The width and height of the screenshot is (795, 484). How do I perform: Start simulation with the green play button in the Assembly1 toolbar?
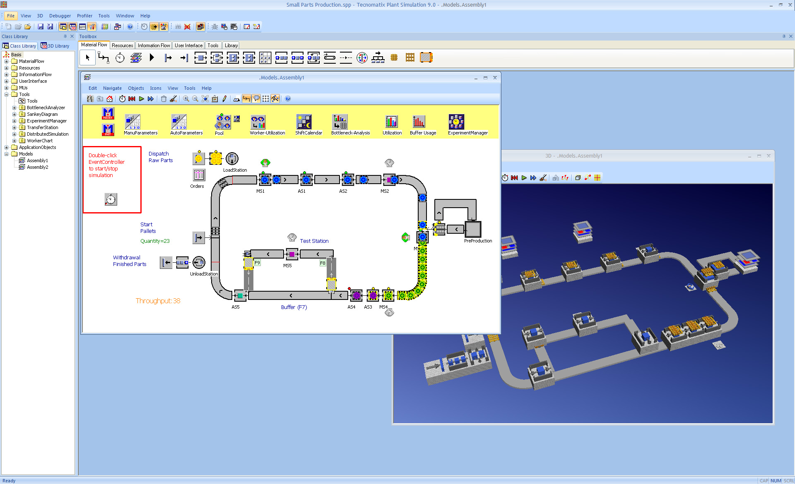[x=141, y=99]
